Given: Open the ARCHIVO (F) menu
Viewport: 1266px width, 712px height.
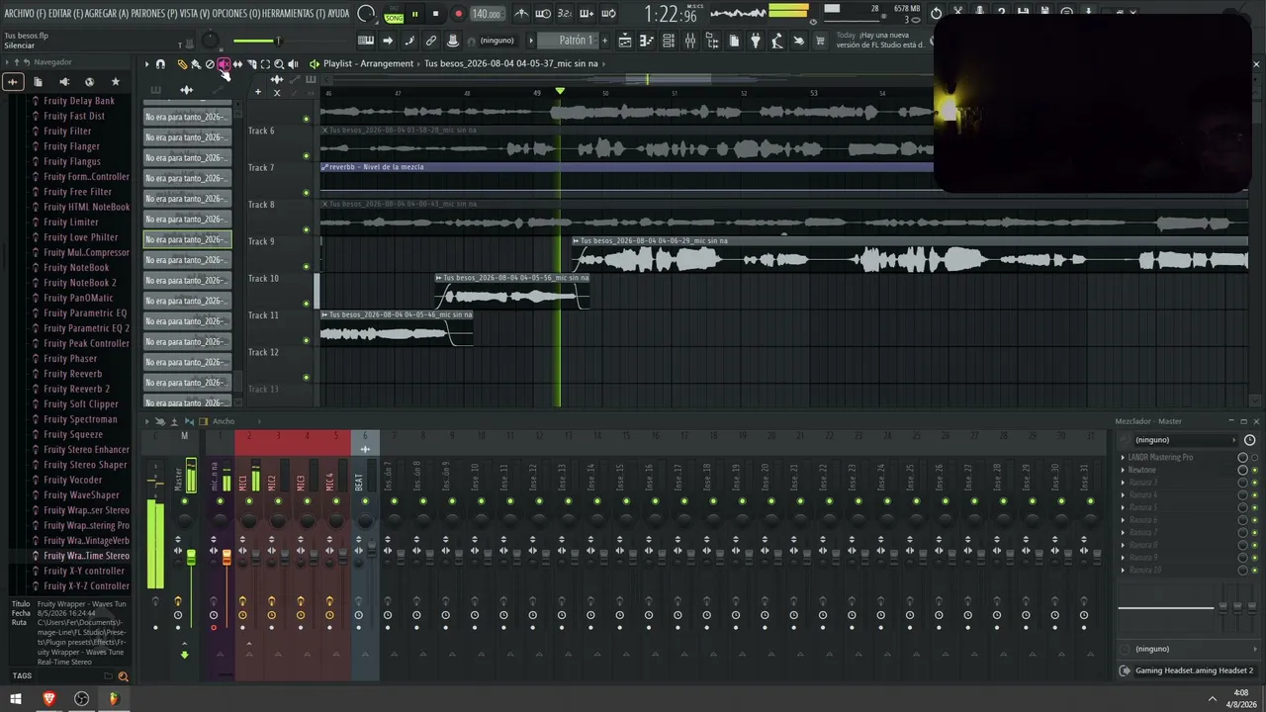Looking at the screenshot, I should 25,14.
